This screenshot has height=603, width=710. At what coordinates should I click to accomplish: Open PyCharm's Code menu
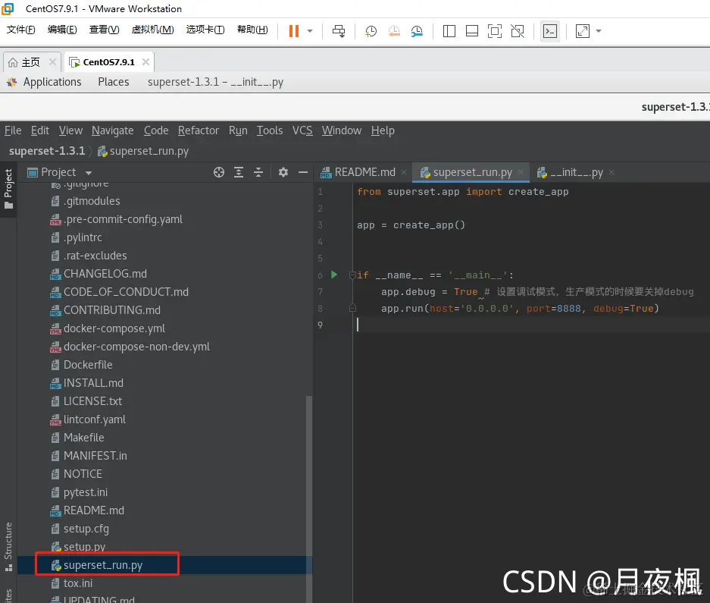click(x=156, y=130)
